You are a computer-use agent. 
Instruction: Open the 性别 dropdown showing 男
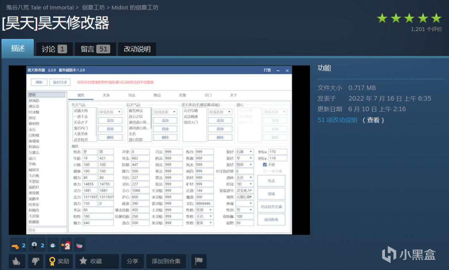pos(244,210)
